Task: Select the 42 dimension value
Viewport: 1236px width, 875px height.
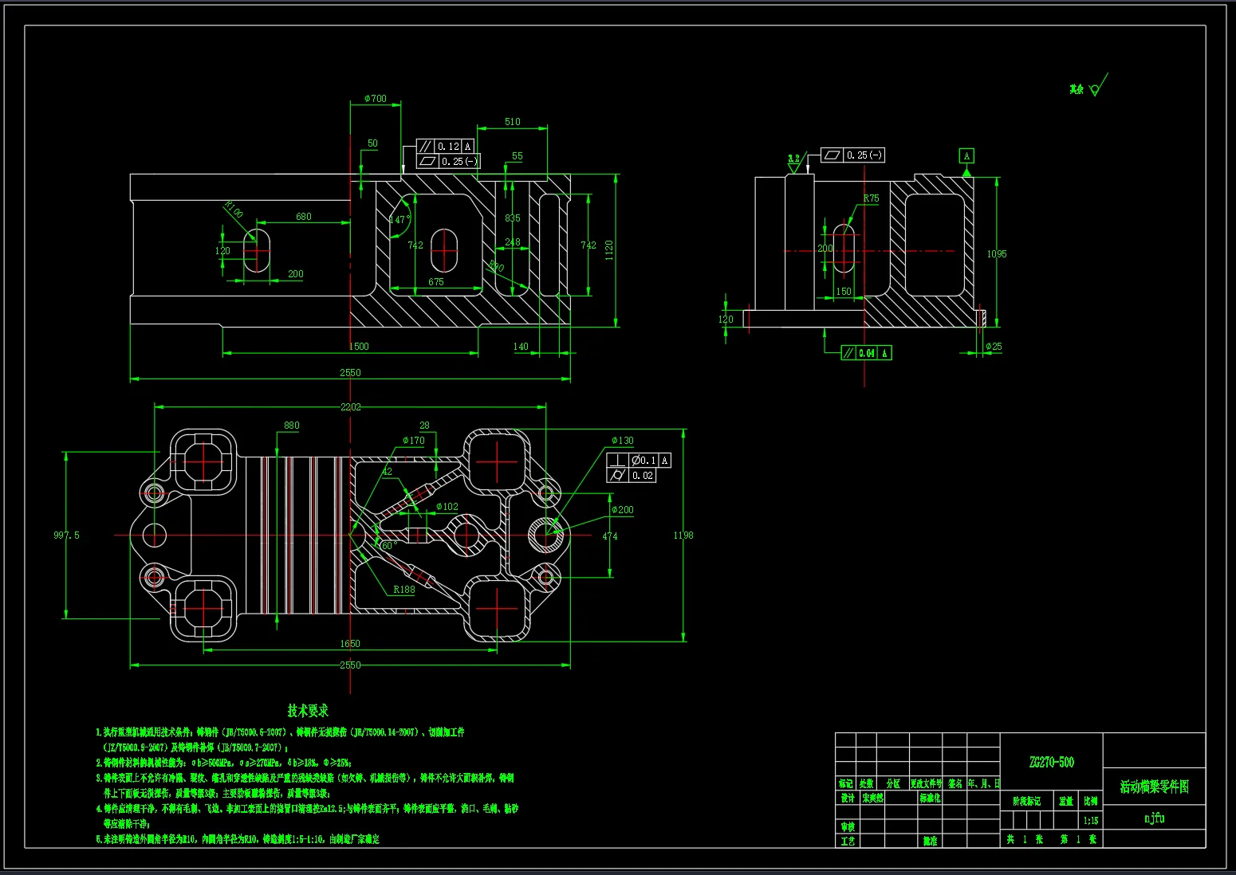Action: pyautogui.click(x=387, y=472)
